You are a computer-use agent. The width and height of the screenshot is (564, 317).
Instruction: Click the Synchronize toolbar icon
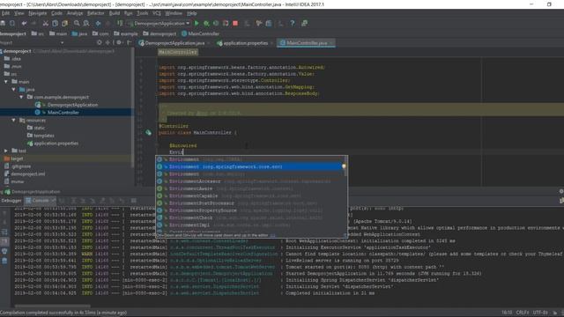point(12,24)
